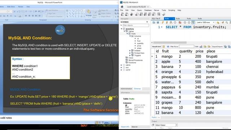Image resolution: width=231 pixels, height=130 pixels.
Task: Click the save script icon in query editor
Action: click(158, 22)
